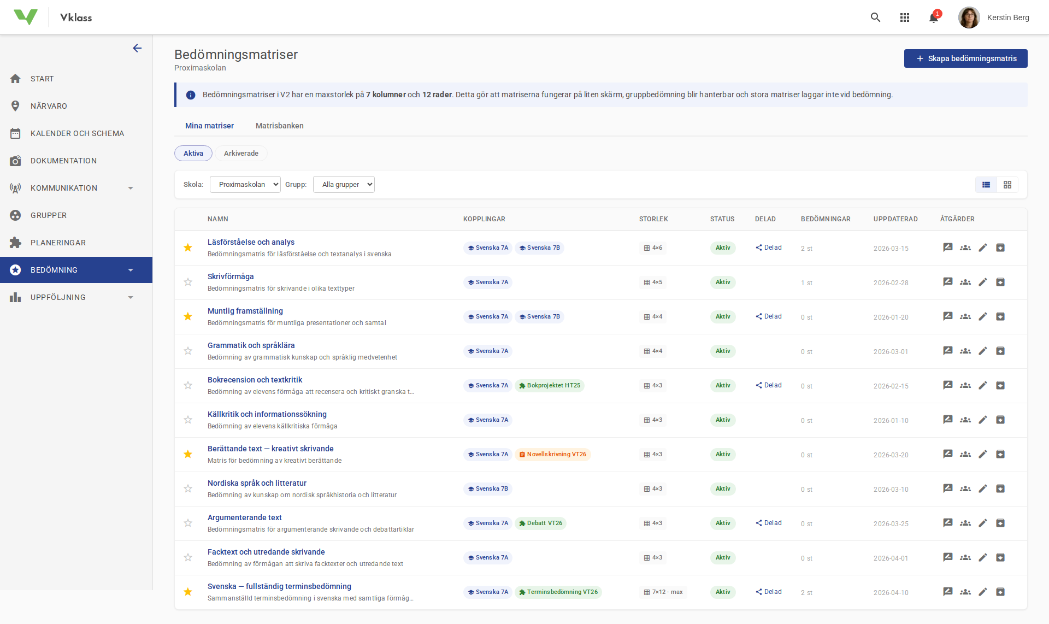Archive Svenska – fullständig terminsbedömning matrix
1049x624 pixels.
click(x=1000, y=592)
